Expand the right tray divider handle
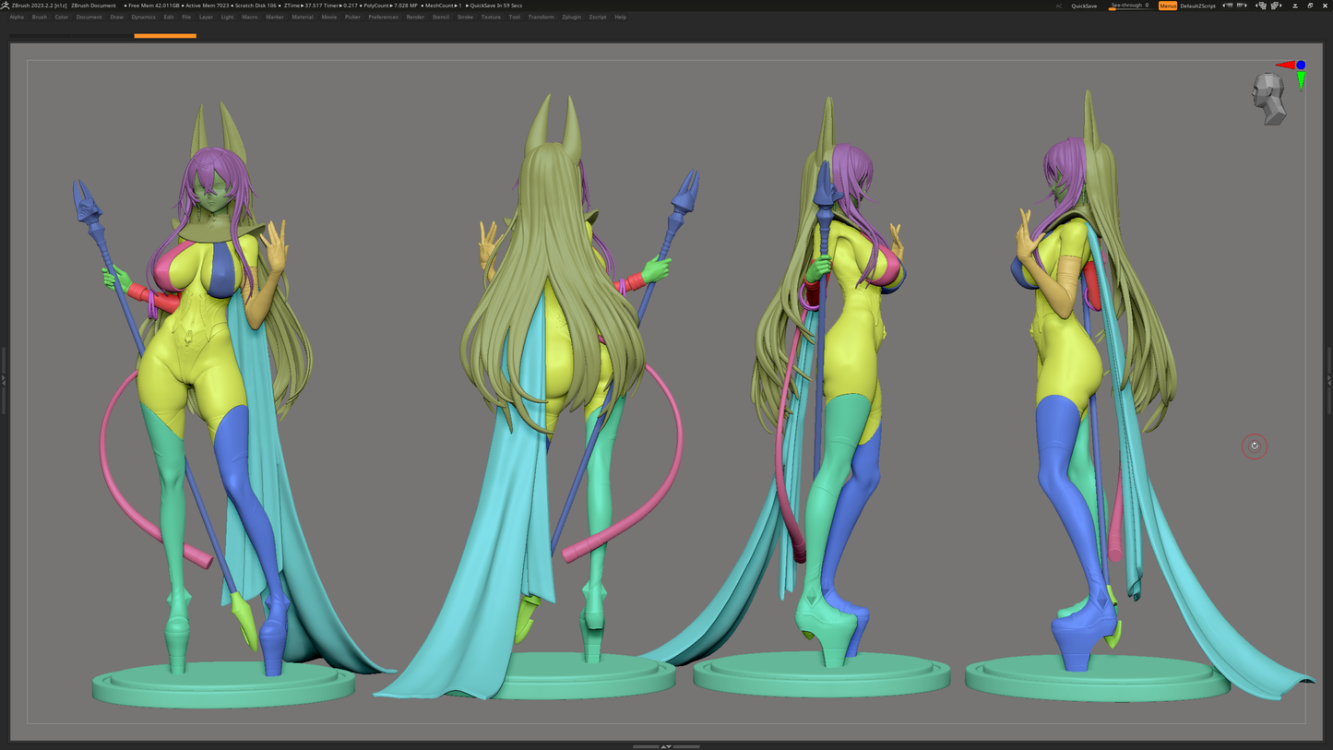This screenshot has width=1333, height=750. click(1329, 380)
